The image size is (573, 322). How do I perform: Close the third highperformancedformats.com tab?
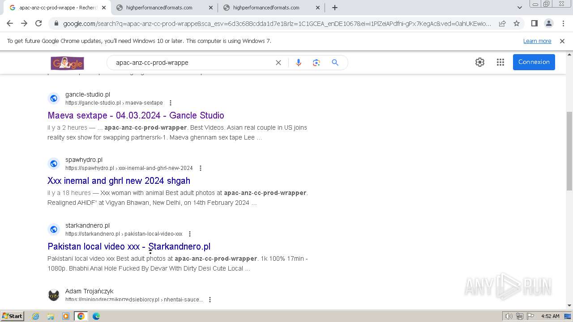pos(318,8)
